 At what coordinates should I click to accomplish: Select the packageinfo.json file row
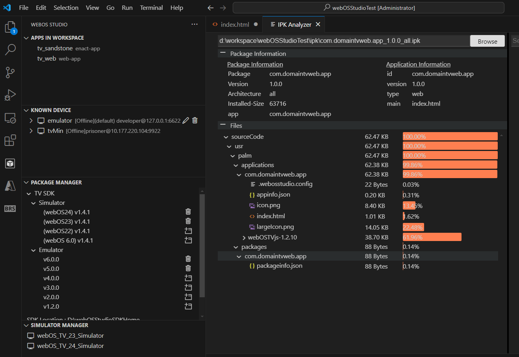click(358, 266)
